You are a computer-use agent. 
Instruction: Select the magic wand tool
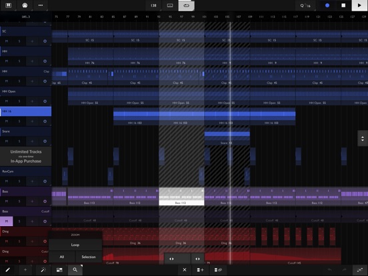coord(43,270)
